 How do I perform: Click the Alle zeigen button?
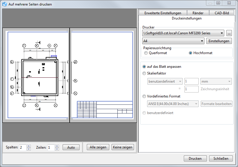(98, 147)
